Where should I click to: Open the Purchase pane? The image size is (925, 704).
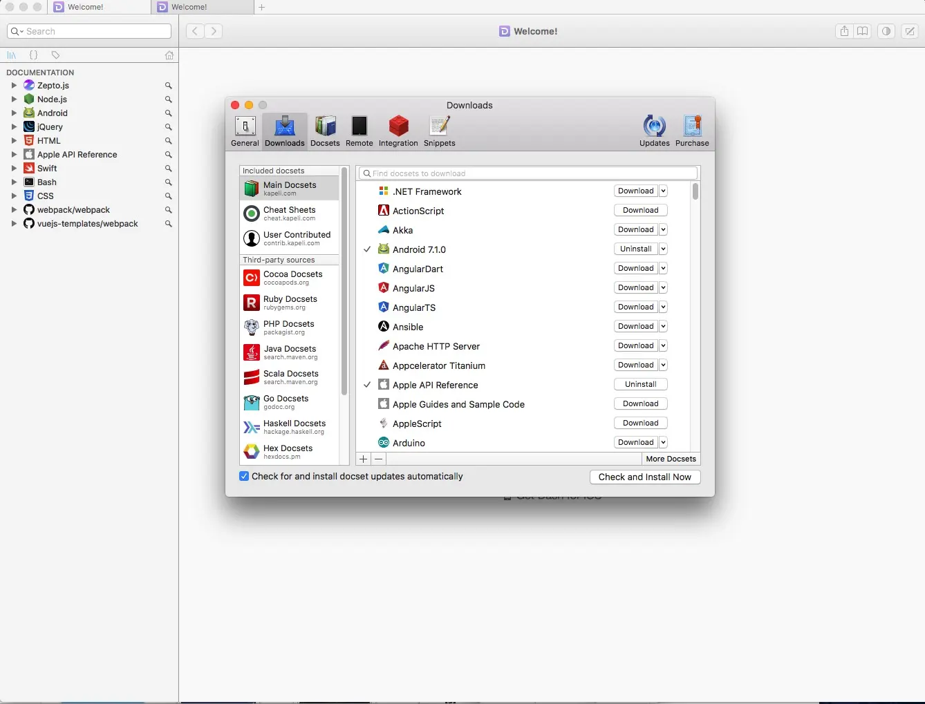coord(692,131)
